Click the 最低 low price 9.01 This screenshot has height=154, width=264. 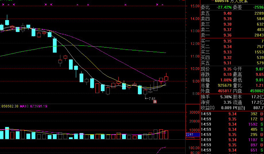260,80
